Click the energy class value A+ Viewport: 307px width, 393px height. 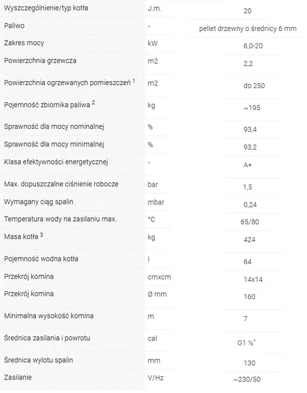(247, 165)
